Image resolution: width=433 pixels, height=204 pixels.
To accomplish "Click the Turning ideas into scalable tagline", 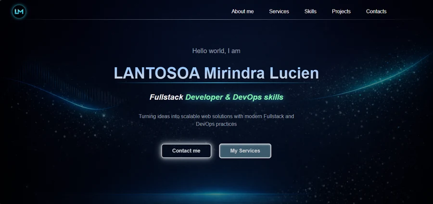I will pyautogui.click(x=216, y=120).
